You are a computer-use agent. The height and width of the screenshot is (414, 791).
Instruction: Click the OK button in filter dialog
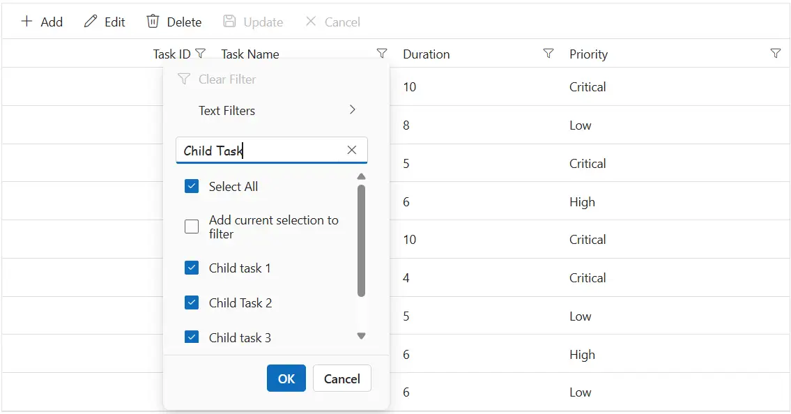point(286,378)
